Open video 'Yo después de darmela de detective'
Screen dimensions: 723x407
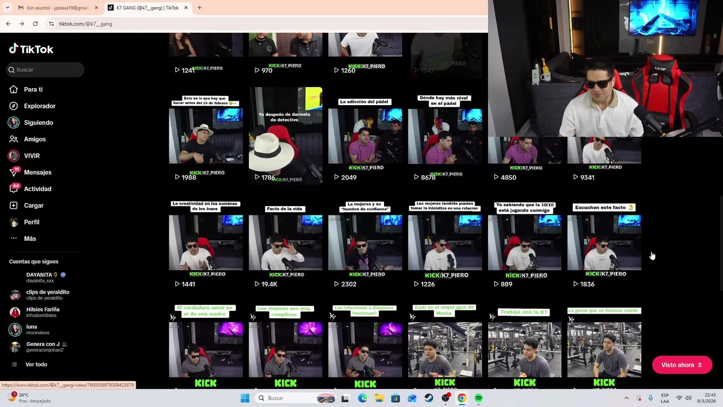coord(285,136)
